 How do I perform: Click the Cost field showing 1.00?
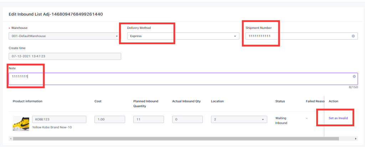coord(110,120)
